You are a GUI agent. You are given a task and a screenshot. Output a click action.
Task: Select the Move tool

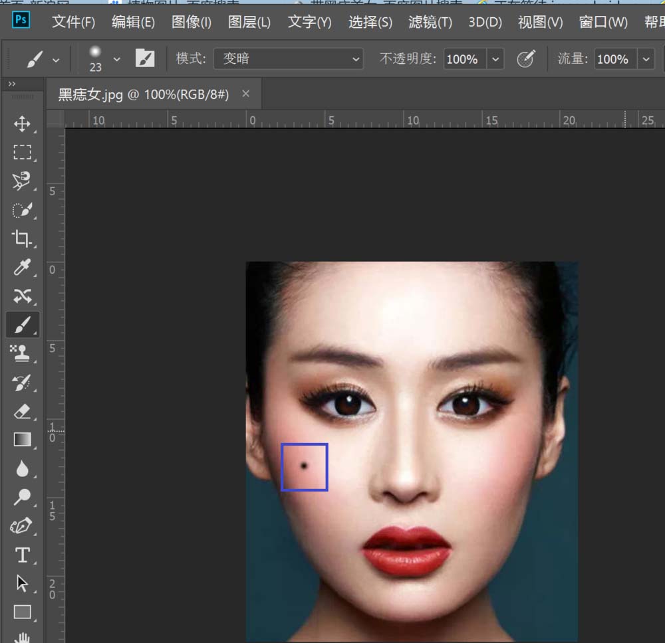[23, 124]
